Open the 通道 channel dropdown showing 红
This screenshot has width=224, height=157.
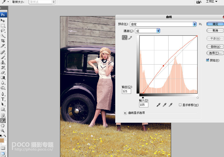point(148,31)
